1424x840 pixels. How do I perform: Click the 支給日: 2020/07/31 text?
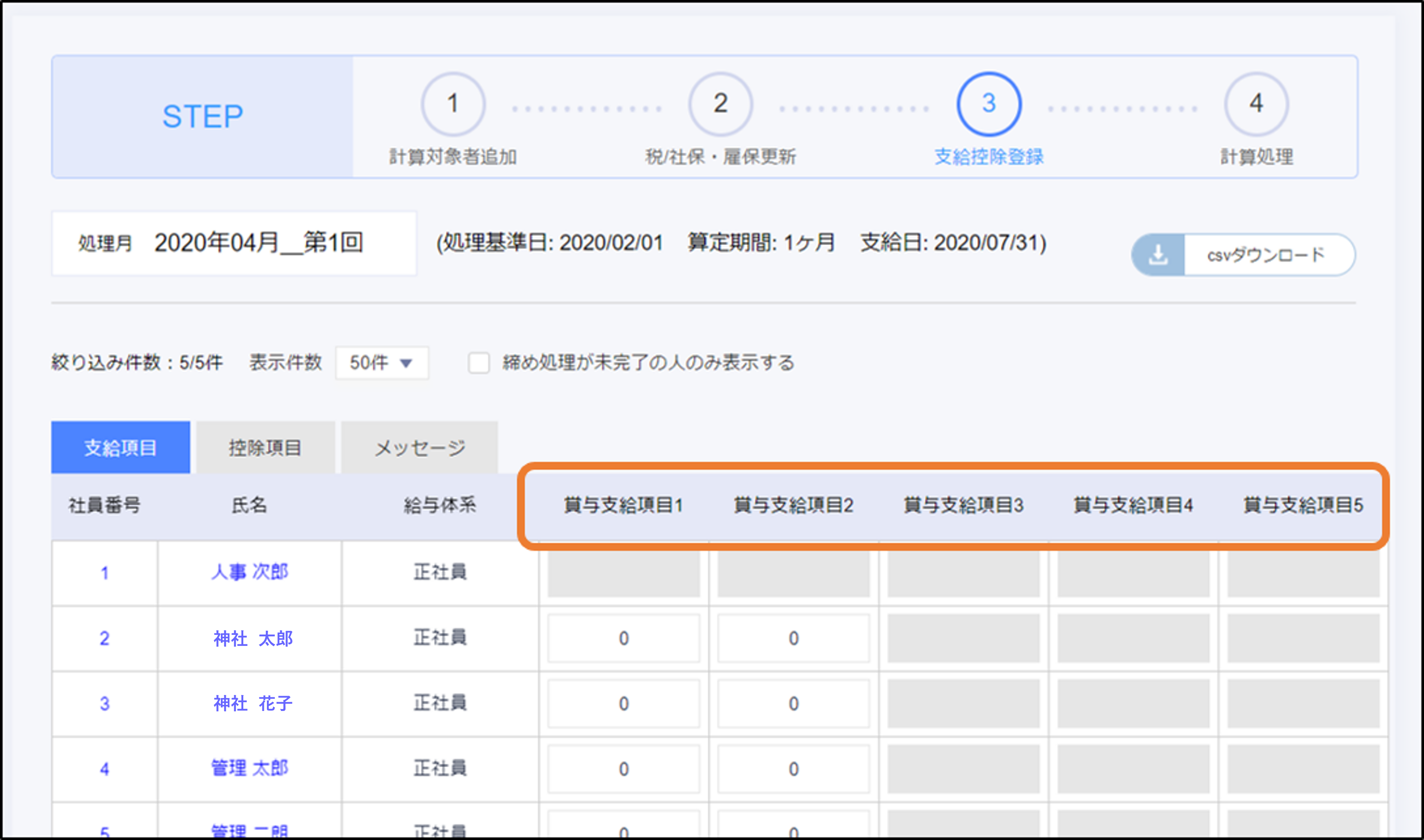953,243
